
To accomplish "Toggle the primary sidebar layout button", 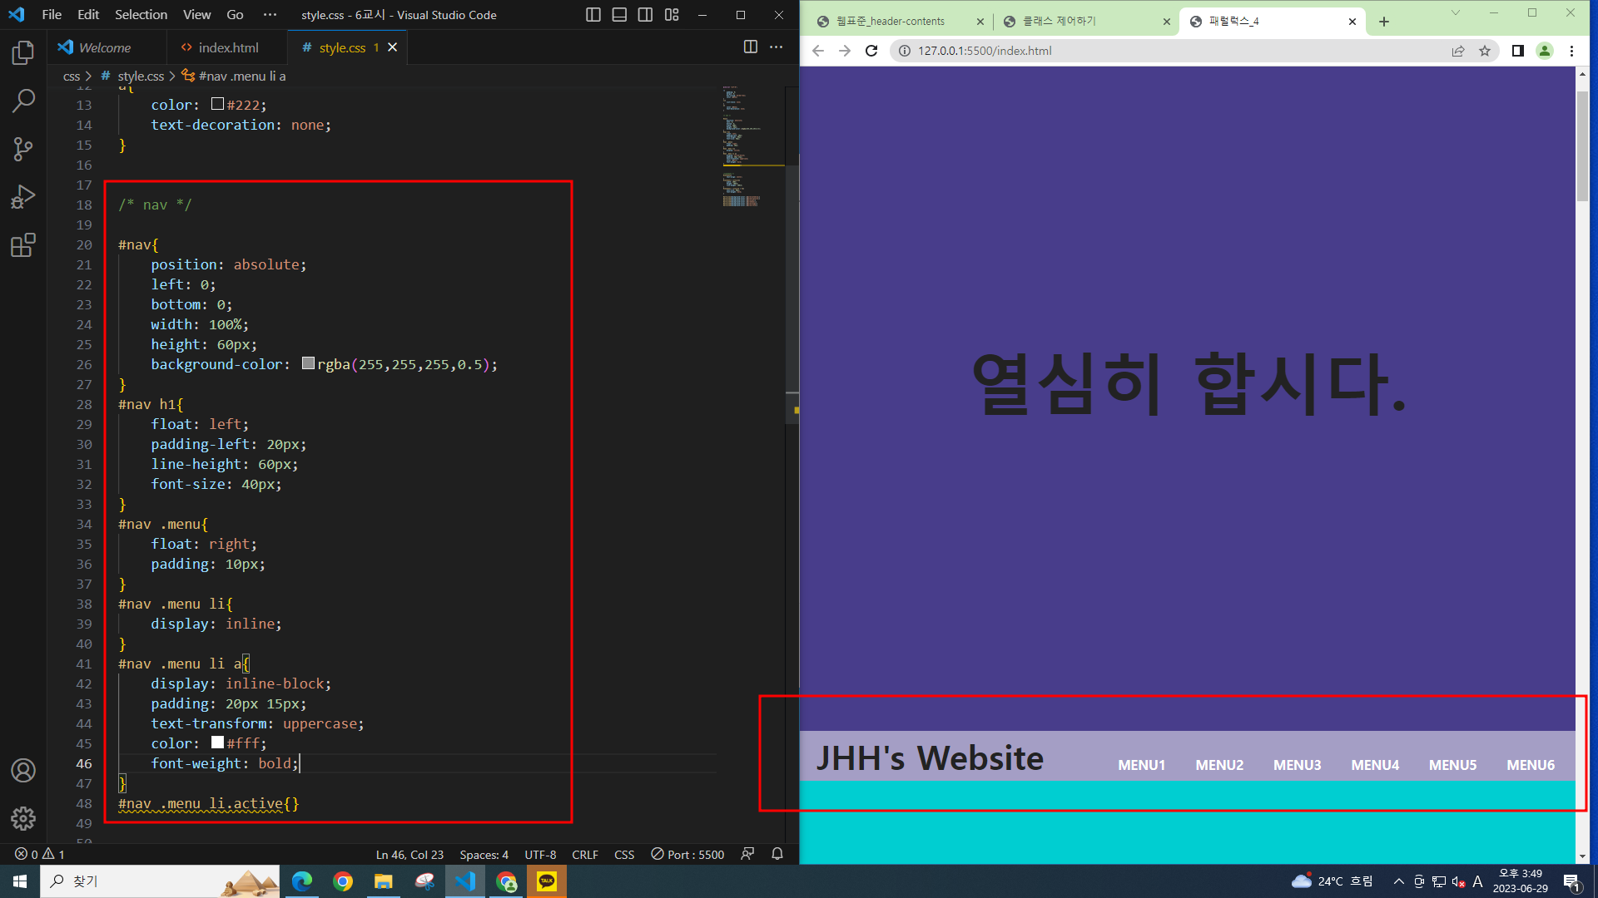I will click(x=593, y=15).
